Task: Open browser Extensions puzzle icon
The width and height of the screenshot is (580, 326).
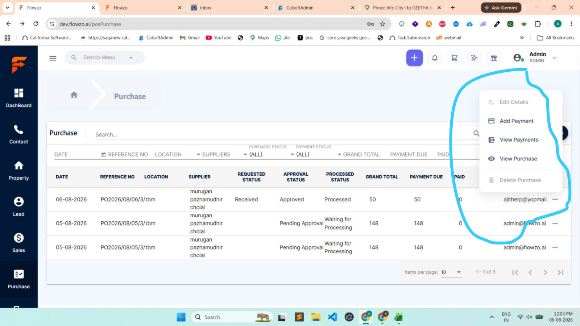Action: 538,24
